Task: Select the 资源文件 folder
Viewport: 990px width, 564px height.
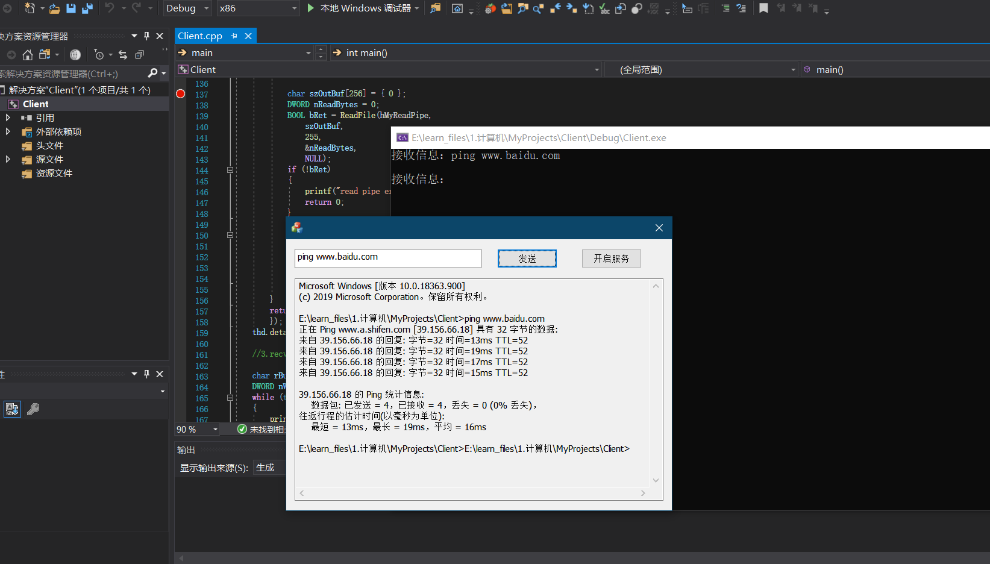Action: click(54, 173)
